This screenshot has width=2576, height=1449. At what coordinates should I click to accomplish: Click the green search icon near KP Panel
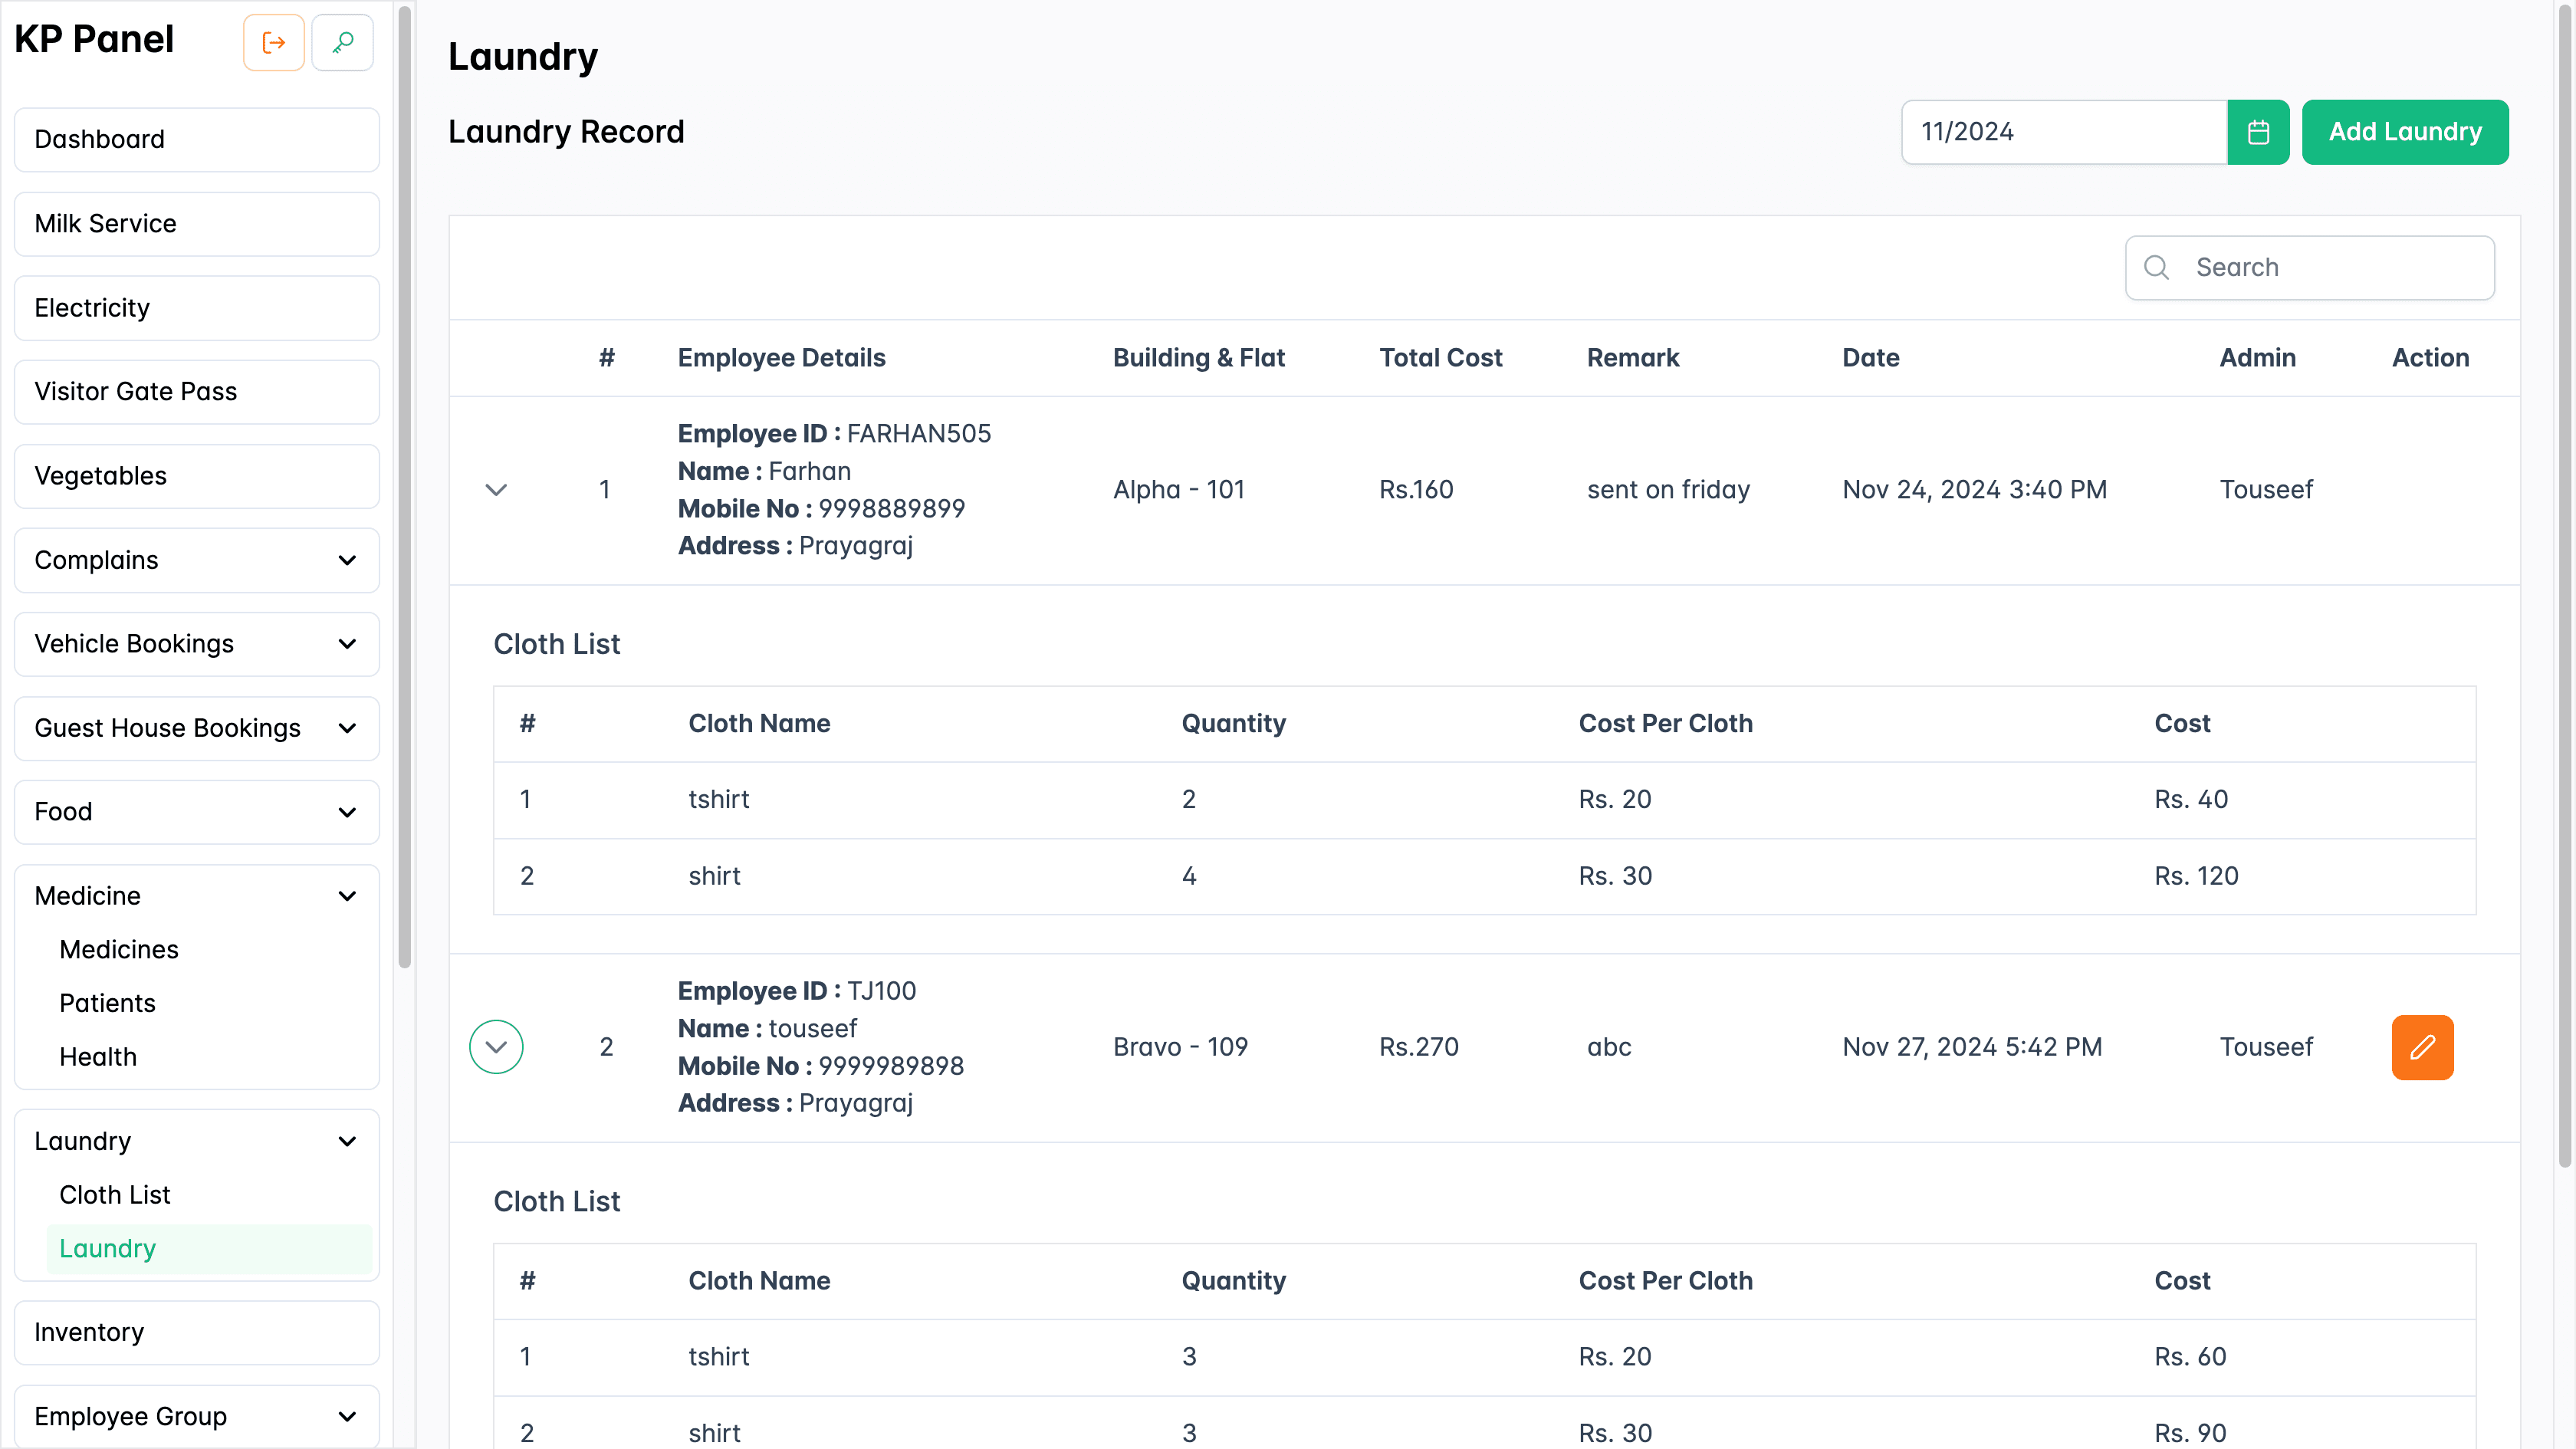pyautogui.click(x=343, y=42)
